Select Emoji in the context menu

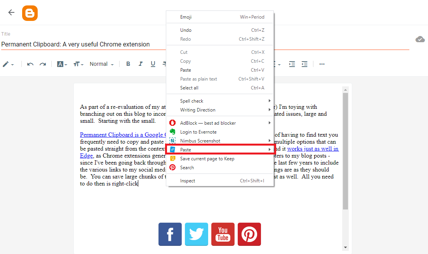220,17
